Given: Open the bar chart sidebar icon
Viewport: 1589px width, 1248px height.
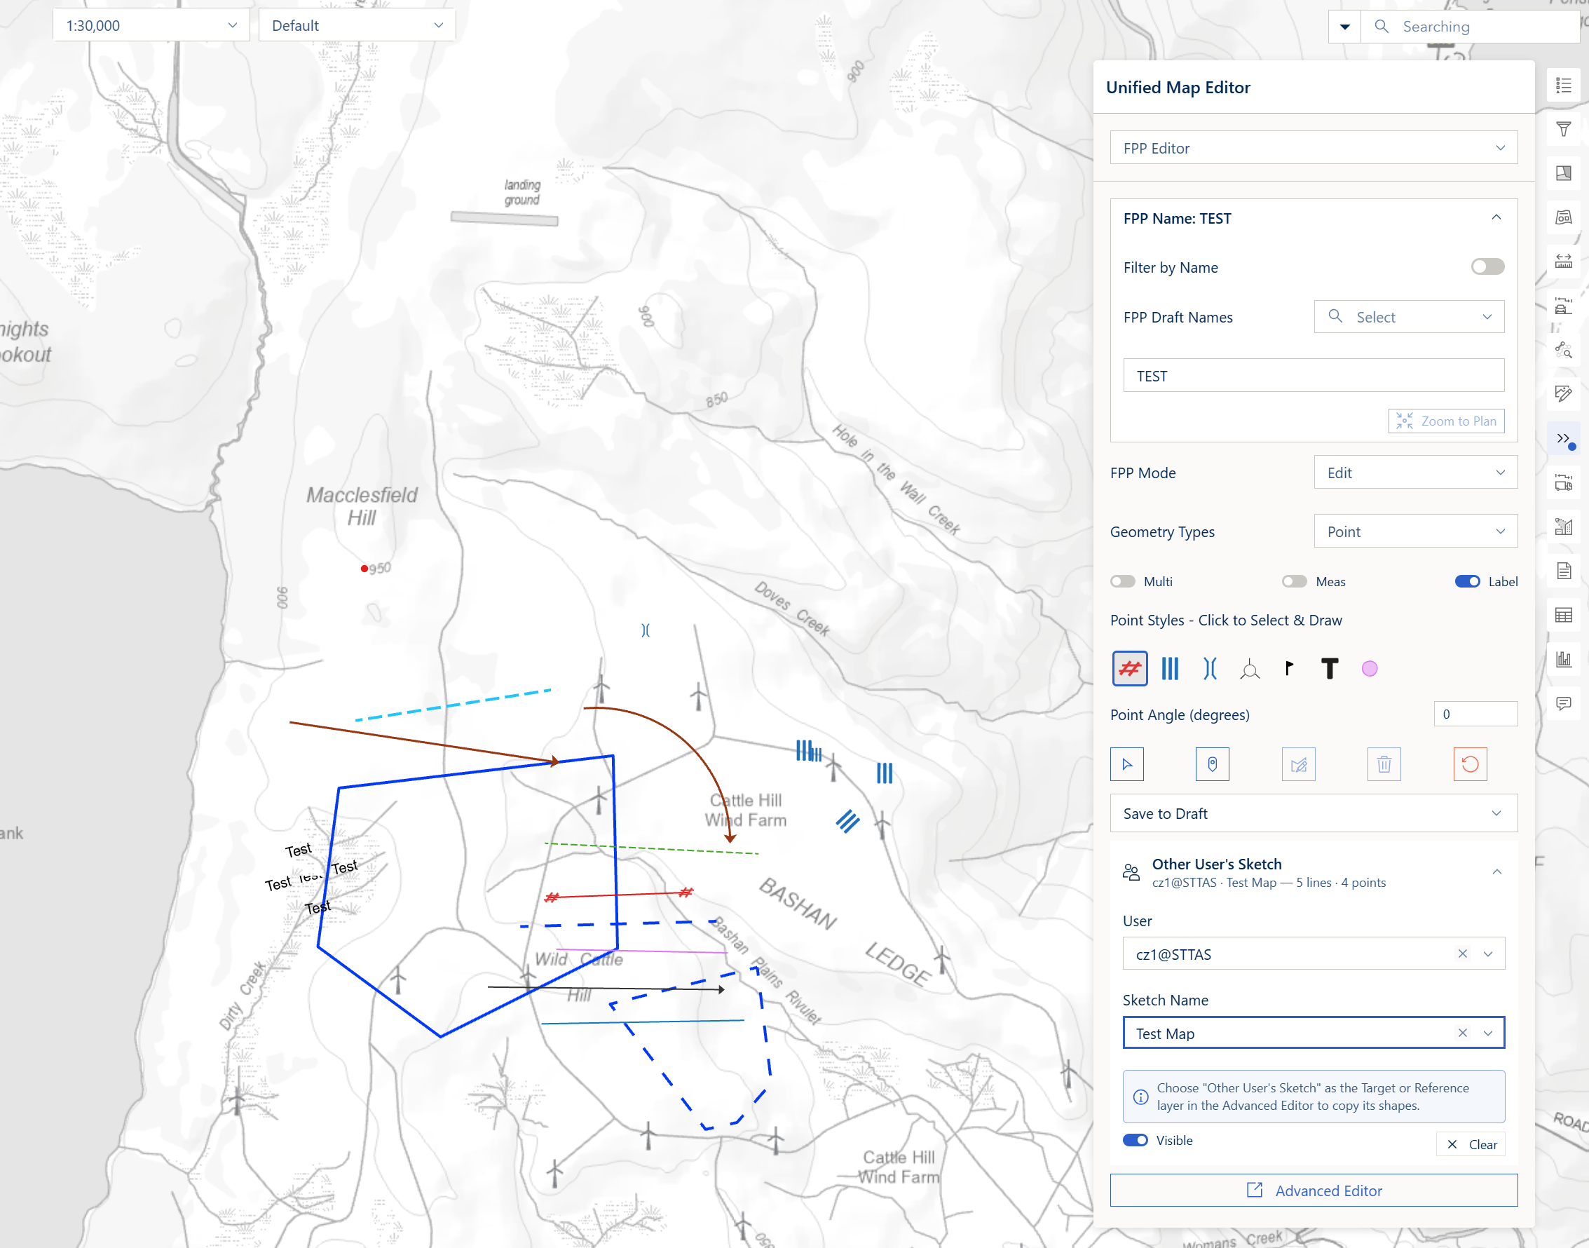Looking at the screenshot, I should [1564, 659].
